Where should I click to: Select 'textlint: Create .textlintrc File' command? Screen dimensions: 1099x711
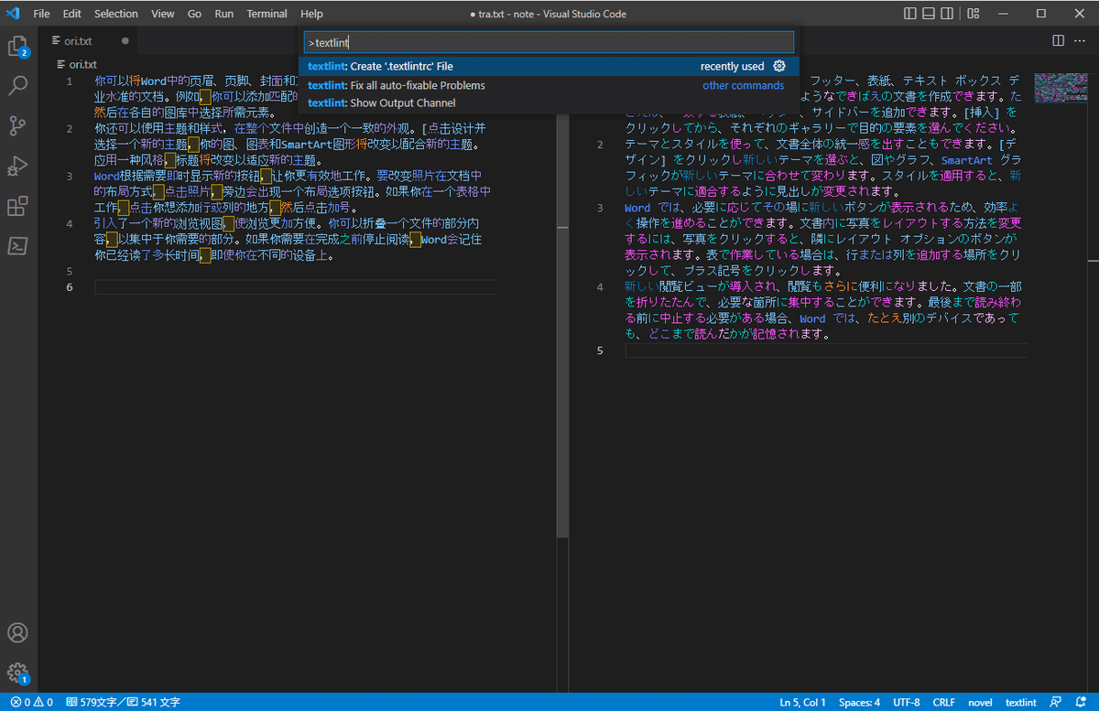pyautogui.click(x=549, y=66)
